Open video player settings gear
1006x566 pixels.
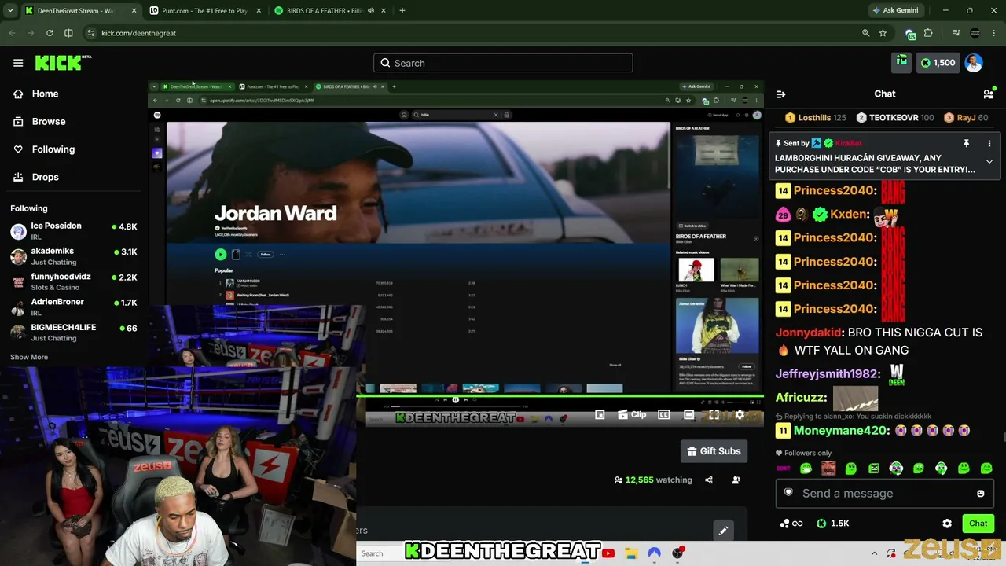[740, 415]
